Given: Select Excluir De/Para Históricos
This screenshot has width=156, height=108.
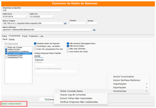Looking at the screenshot, I should tap(128, 80).
